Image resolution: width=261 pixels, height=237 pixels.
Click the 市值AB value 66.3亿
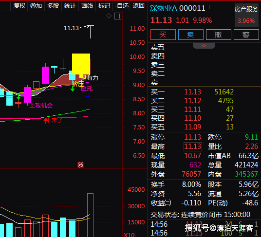(x=248, y=156)
